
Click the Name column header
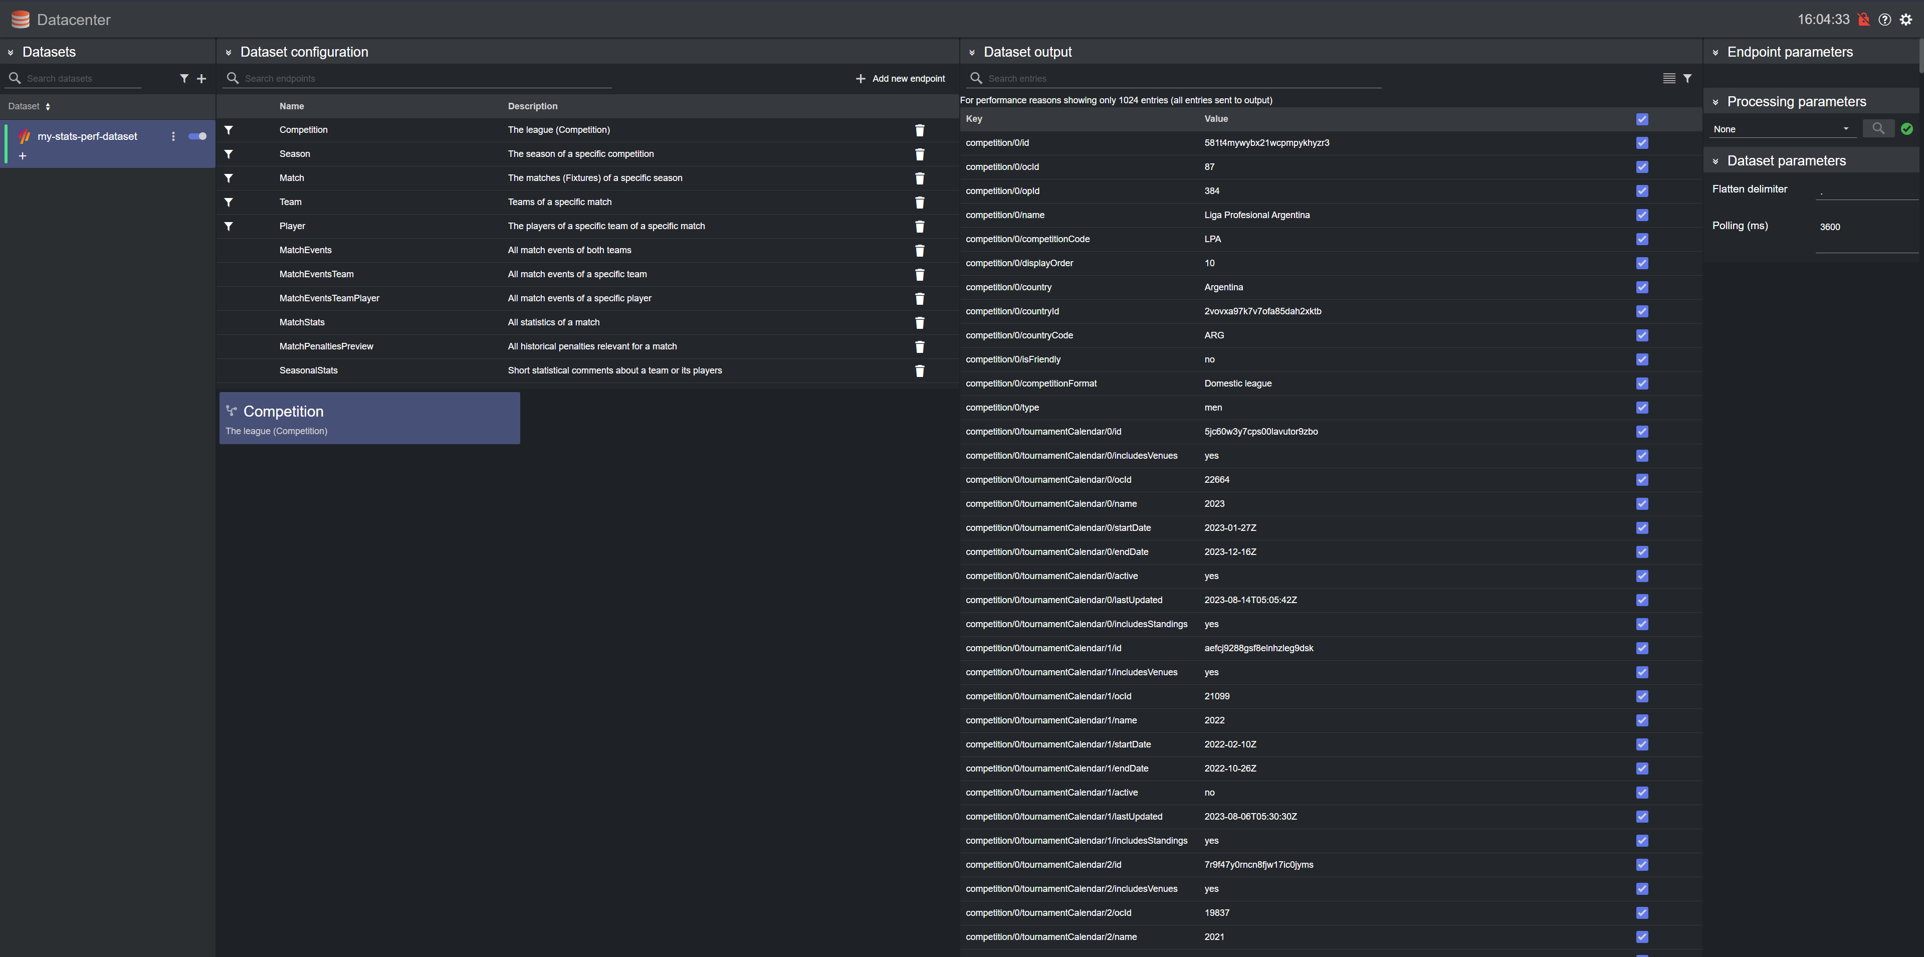(x=291, y=106)
